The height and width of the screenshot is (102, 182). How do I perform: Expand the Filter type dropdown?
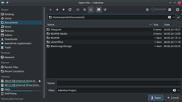(179, 90)
